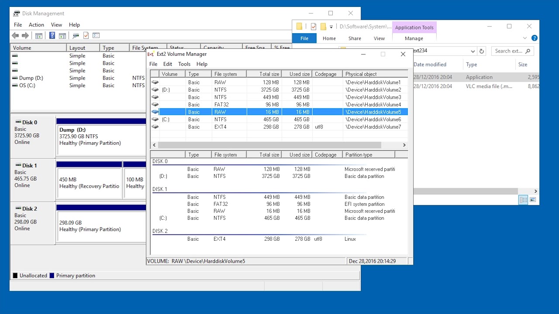Viewport: 559px width, 314px height.
Task: Open properties checkmark icon in Disk Management toolbar
Action: tap(86, 35)
